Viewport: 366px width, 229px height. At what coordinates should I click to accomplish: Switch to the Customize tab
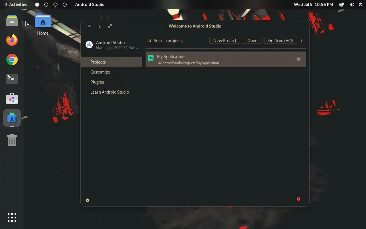[111, 72]
